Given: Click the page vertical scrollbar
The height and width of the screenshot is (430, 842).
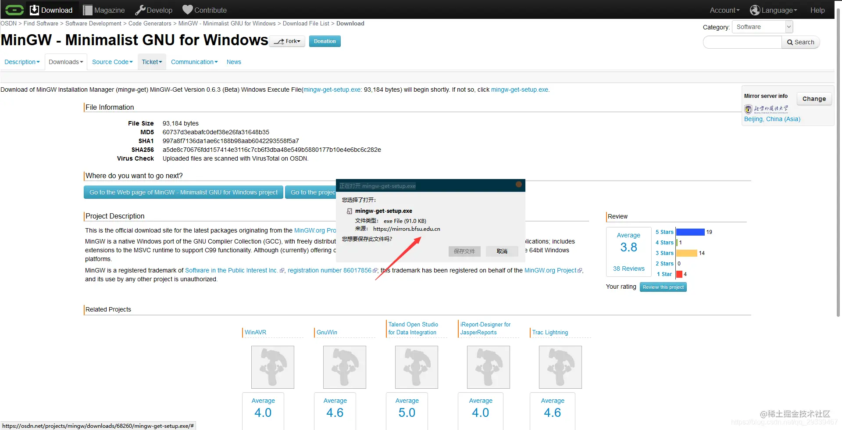Looking at the screenshot, I should 839,162.
